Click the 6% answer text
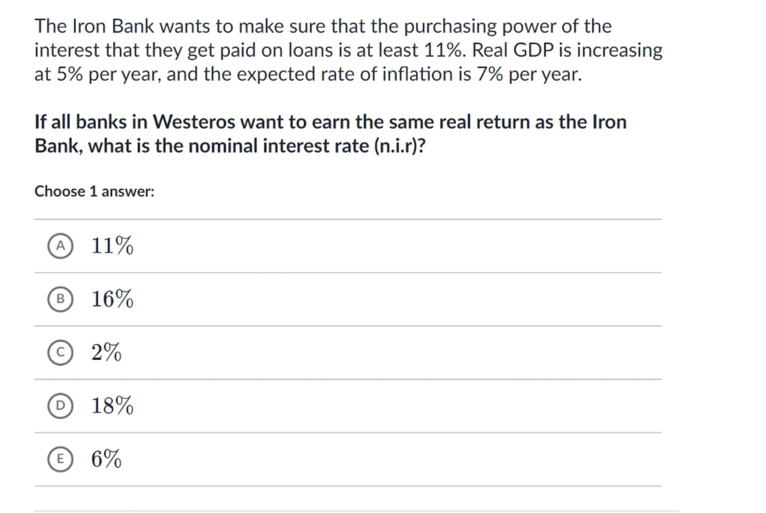 (106, 459)
